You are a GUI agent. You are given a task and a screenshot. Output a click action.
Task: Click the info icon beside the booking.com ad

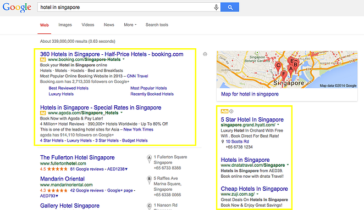[x=205, y=54]
